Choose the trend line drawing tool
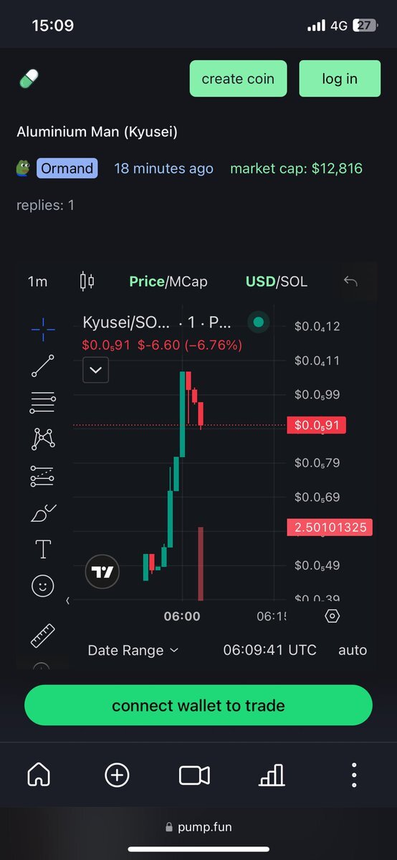The image size is (397, 860). [43, 365]
